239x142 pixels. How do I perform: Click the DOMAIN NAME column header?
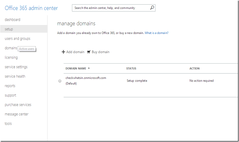(76, 68)
